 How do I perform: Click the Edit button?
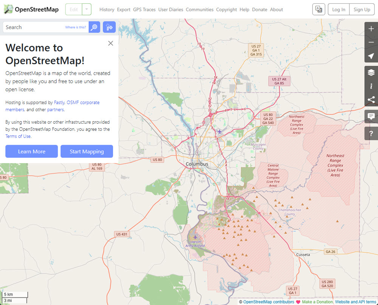click(x=74, y=9)
